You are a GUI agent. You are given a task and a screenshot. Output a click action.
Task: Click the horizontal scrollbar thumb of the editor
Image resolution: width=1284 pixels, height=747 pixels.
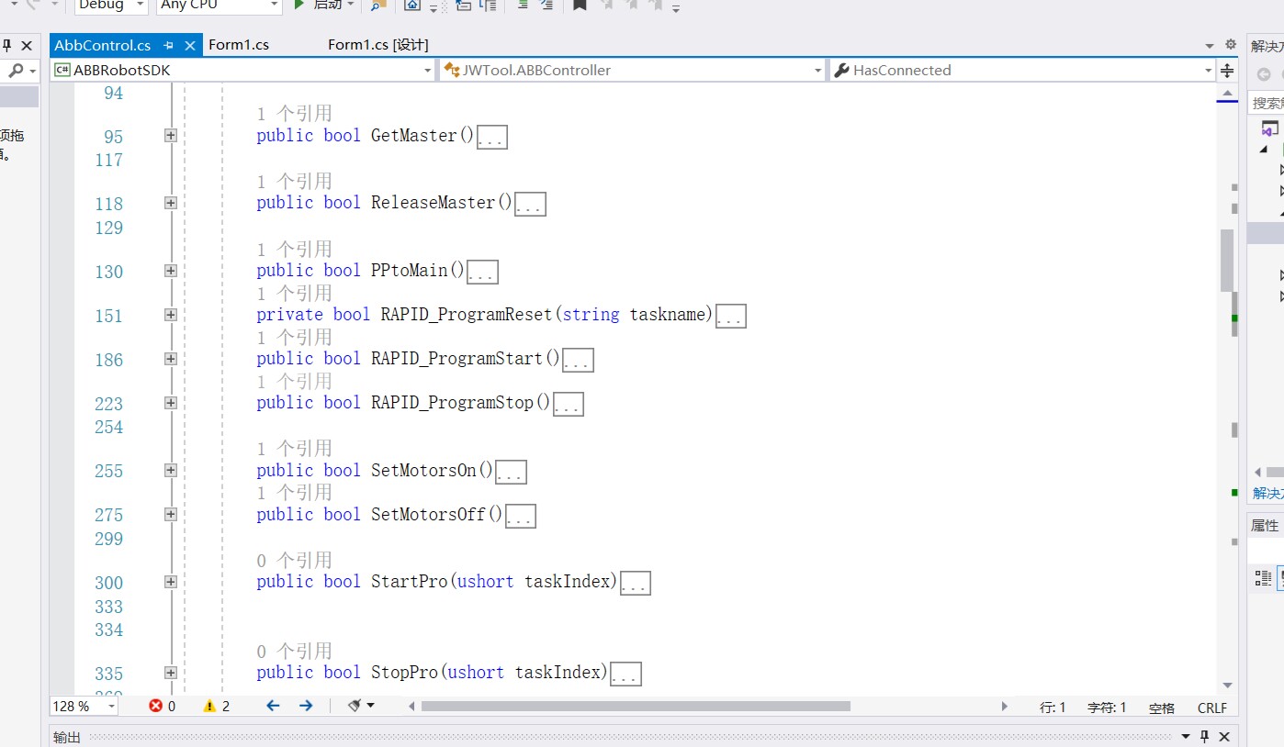(x=636, y=706)
